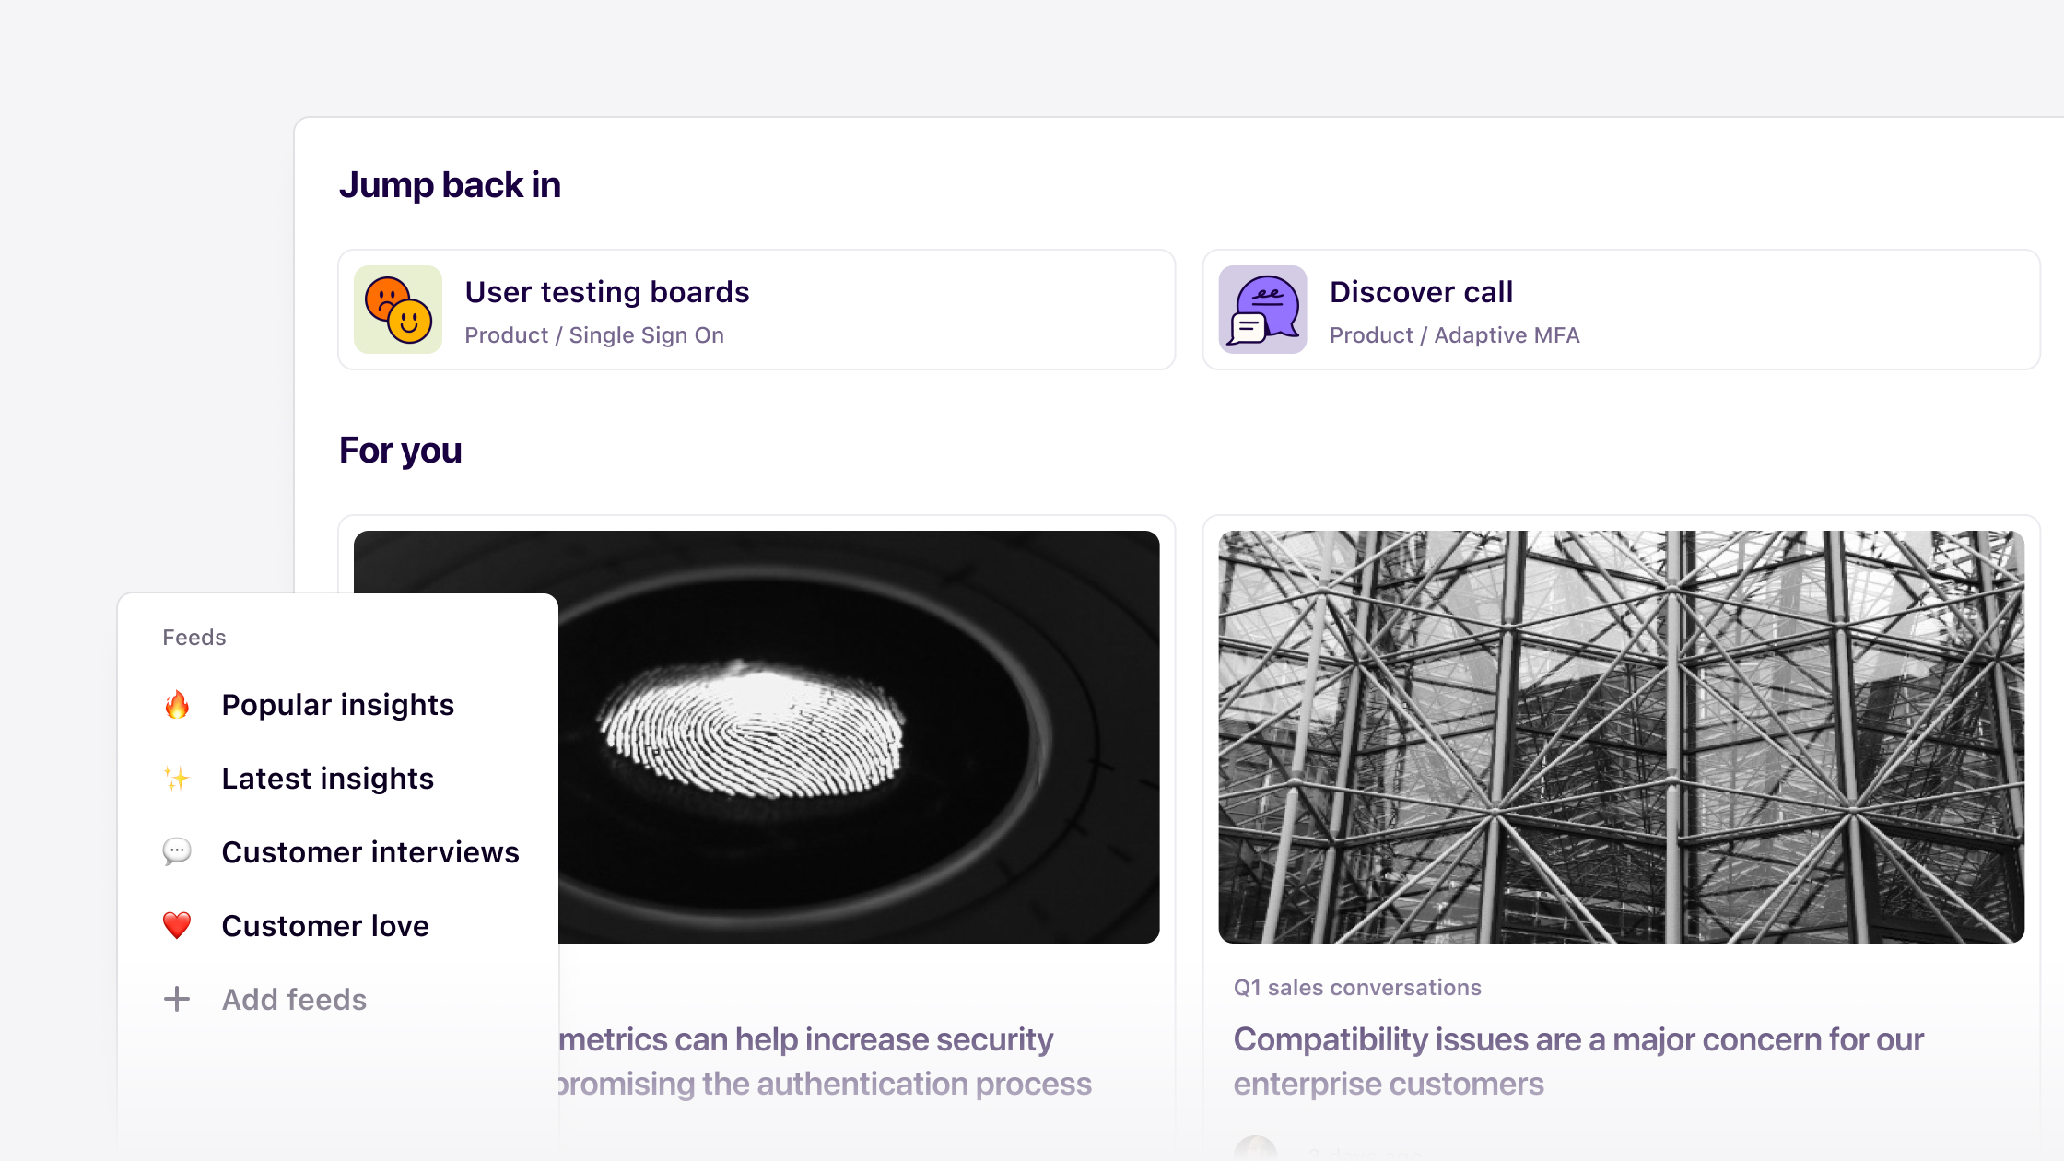Open the Latest insights feed

[327, 779]
